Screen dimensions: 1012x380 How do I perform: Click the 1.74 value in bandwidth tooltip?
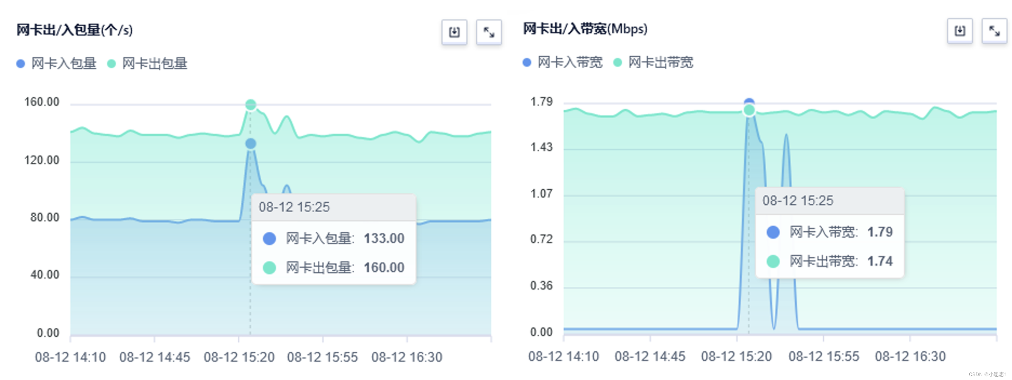point(880,261)
